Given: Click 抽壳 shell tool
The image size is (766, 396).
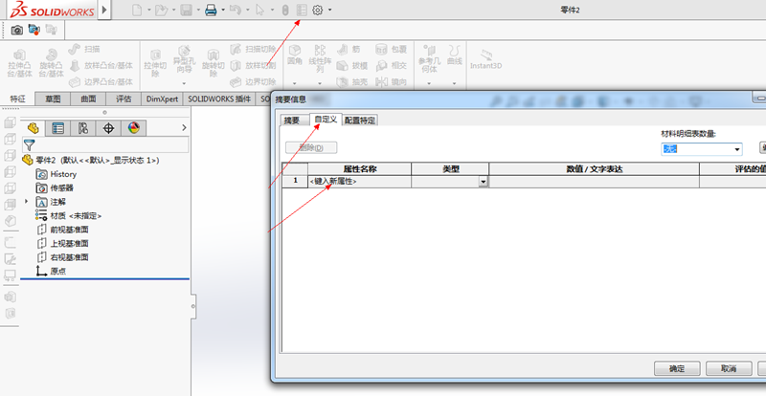Looking at the screenshot, I should coord(352,81).
